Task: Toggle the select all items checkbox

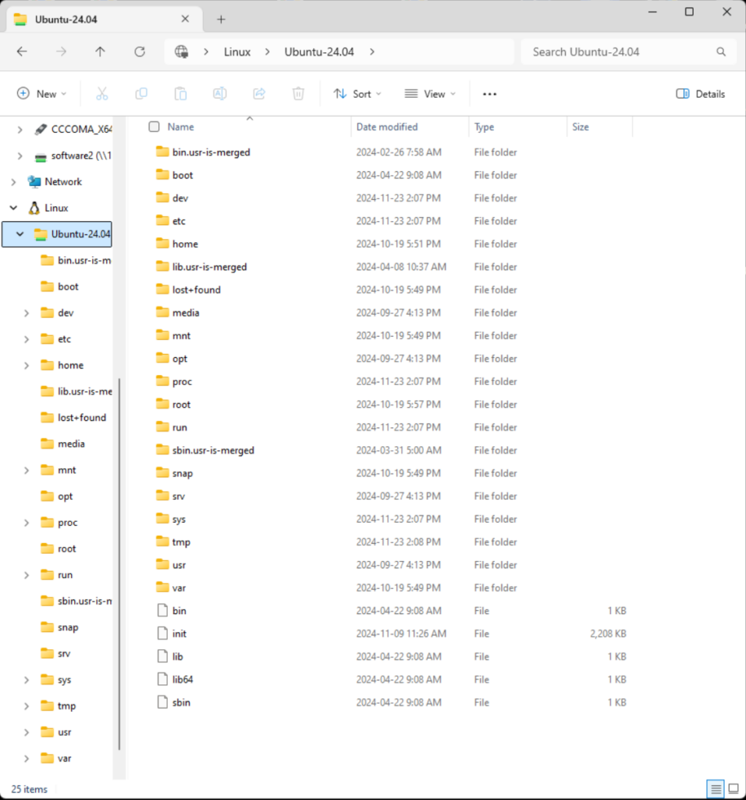Action: pyautogui.click(x=154, y=127)
